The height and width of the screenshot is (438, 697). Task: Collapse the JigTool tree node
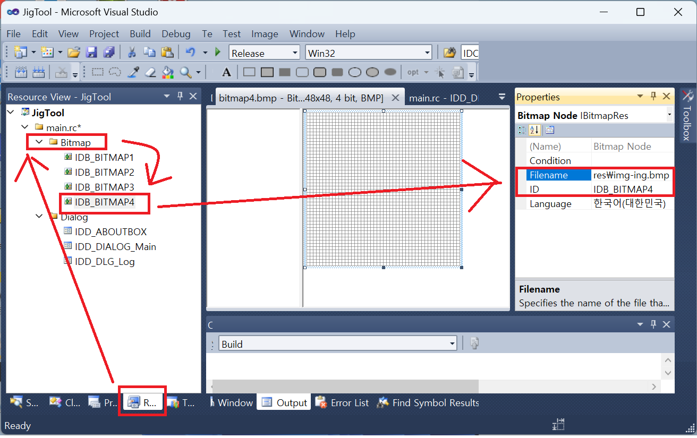click(x=12, y=113)
